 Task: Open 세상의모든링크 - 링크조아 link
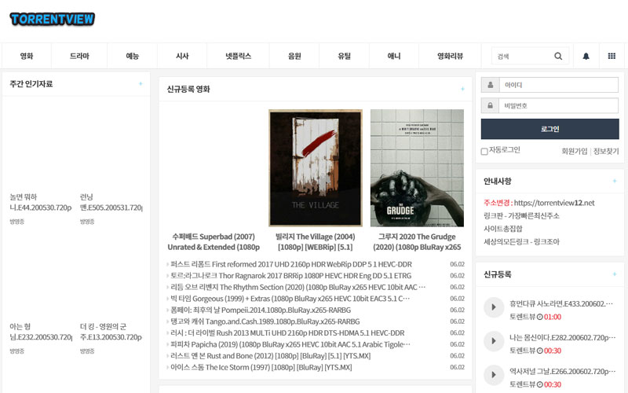pos(521,242)
